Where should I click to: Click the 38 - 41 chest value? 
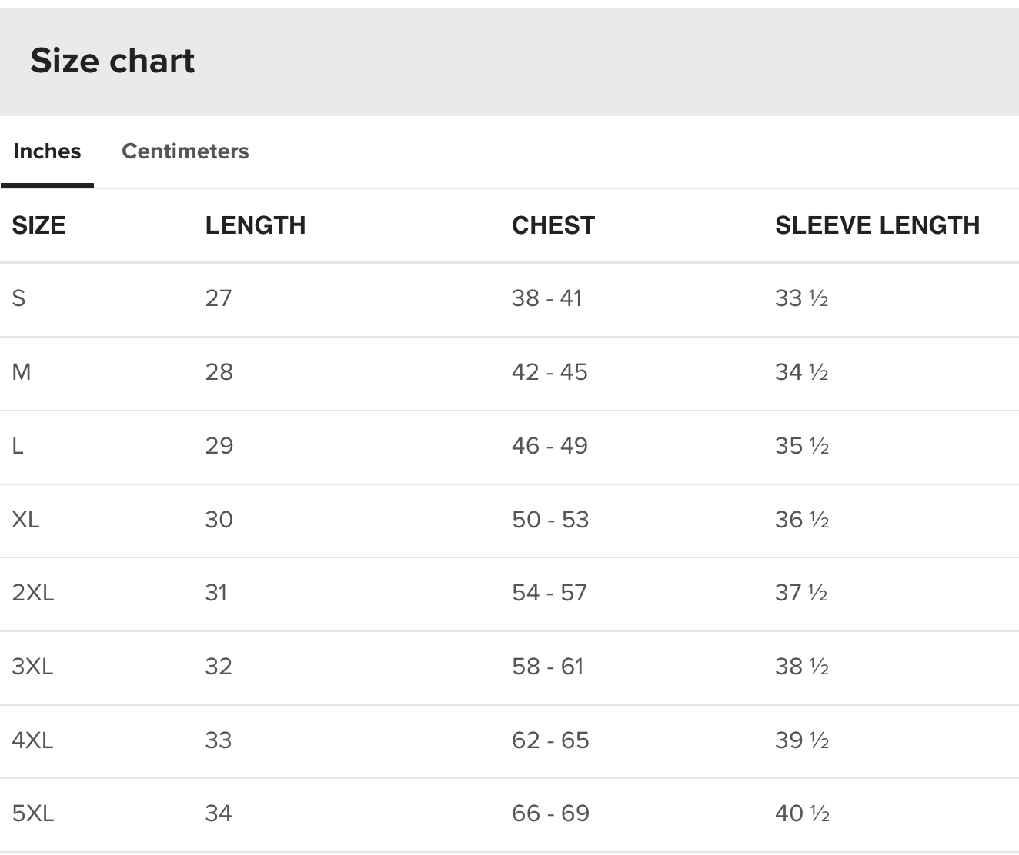click(x=546, y=298)
